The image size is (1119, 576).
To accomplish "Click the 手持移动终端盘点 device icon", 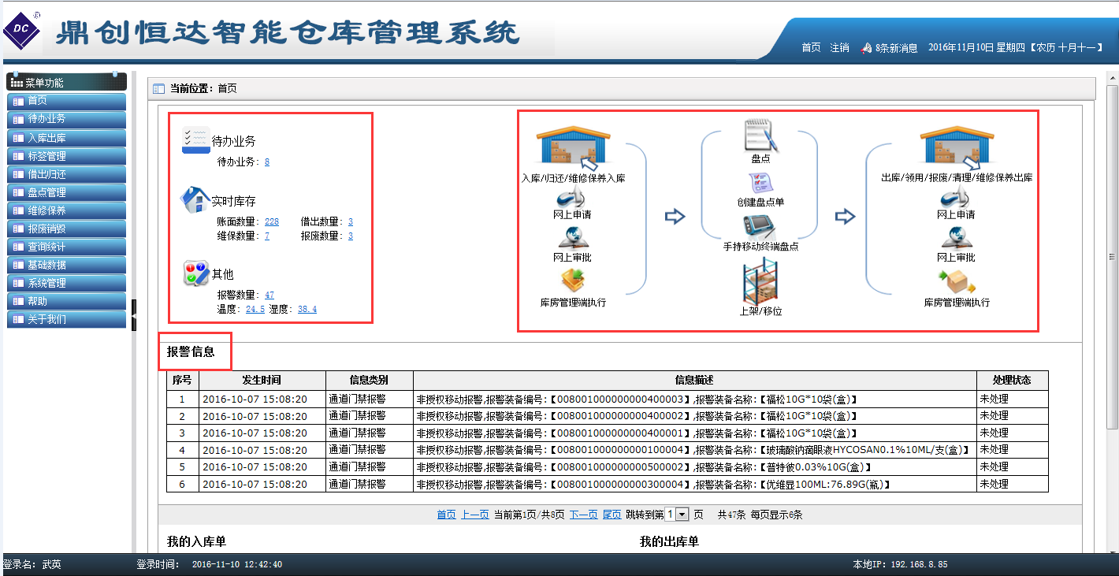I will (x=760, y=225).
